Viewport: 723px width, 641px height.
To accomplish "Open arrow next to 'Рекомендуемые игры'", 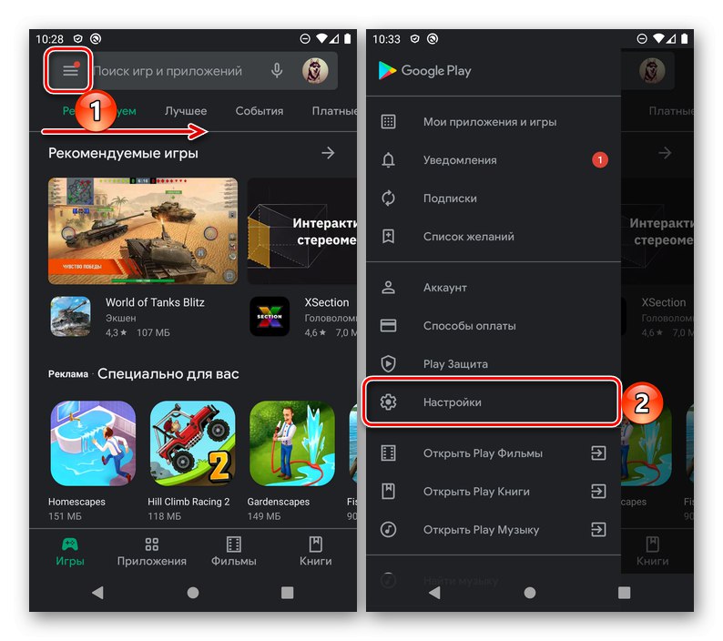I will tap(328, 153).
